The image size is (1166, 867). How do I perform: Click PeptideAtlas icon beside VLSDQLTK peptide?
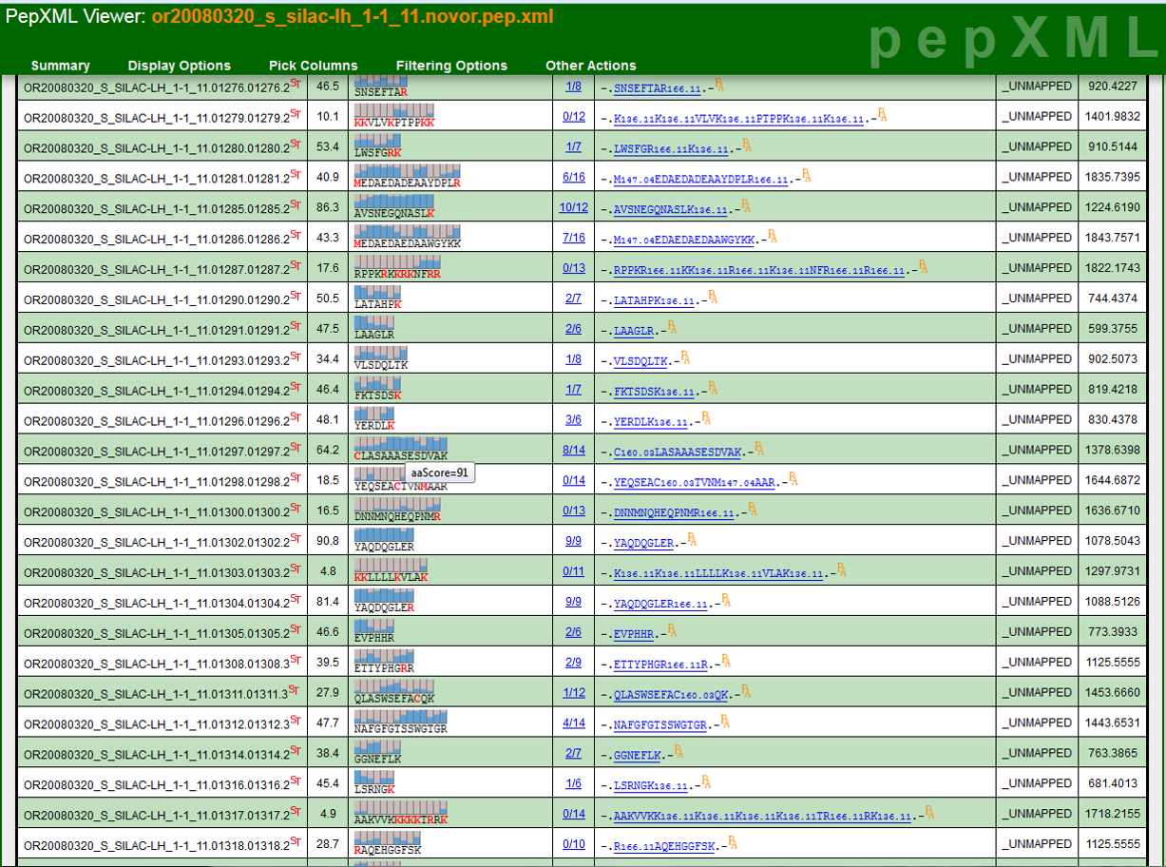(687, 358)
